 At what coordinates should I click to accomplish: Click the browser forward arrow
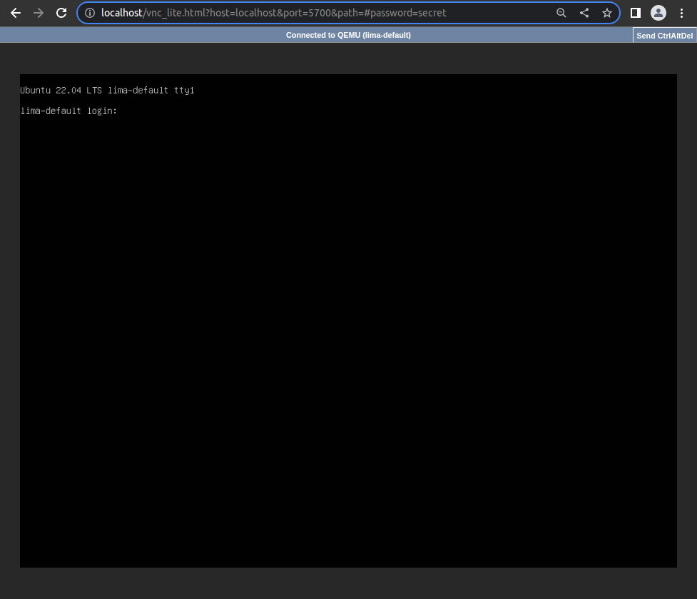point(38,12)
